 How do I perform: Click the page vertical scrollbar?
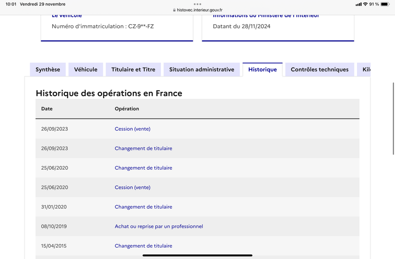pos(394,118)
